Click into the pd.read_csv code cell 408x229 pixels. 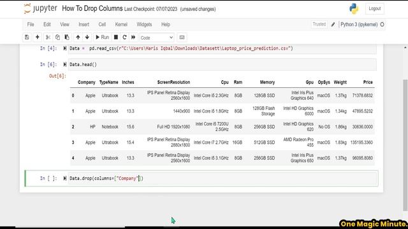222,48
